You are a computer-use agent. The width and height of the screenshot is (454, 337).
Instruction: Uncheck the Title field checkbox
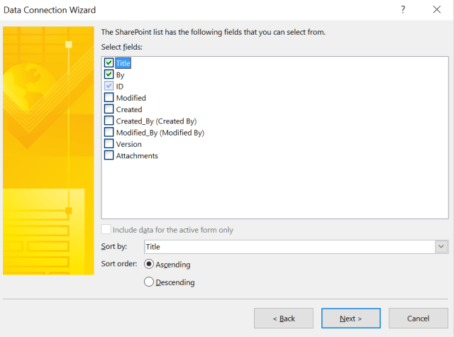[109, 63]
